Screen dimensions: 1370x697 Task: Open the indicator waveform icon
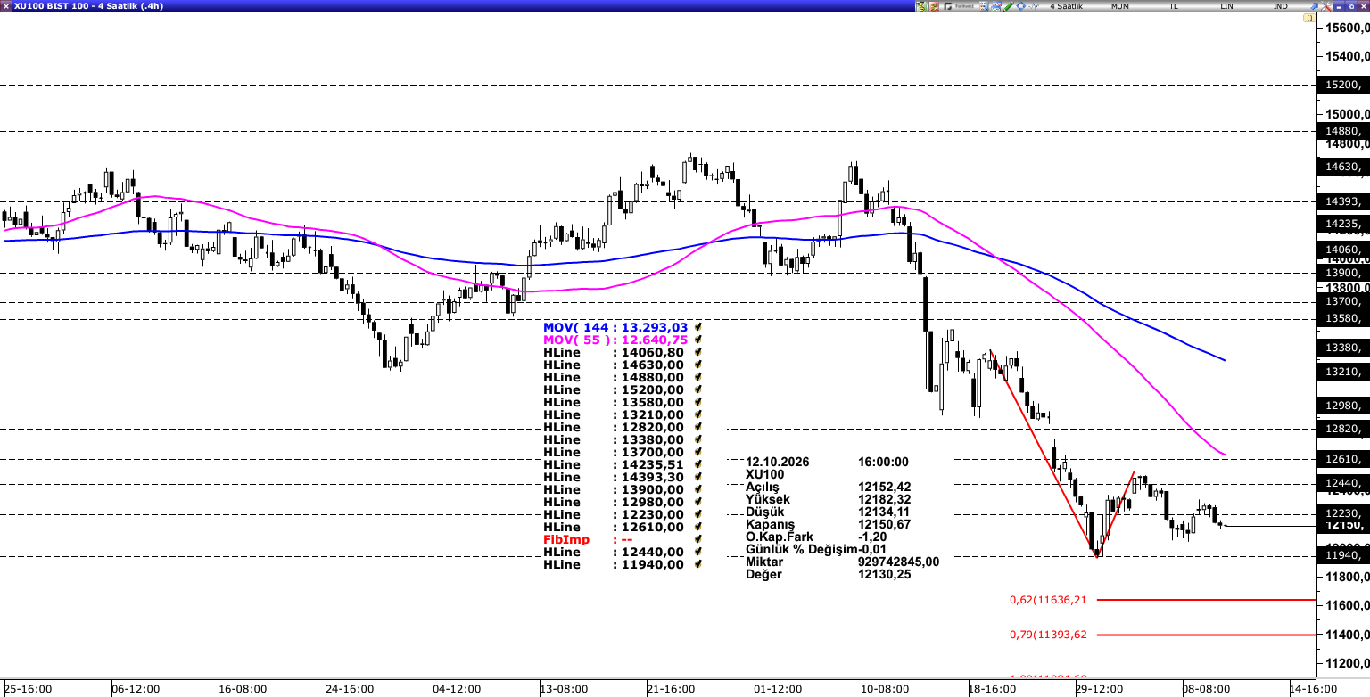point(1033,6)
